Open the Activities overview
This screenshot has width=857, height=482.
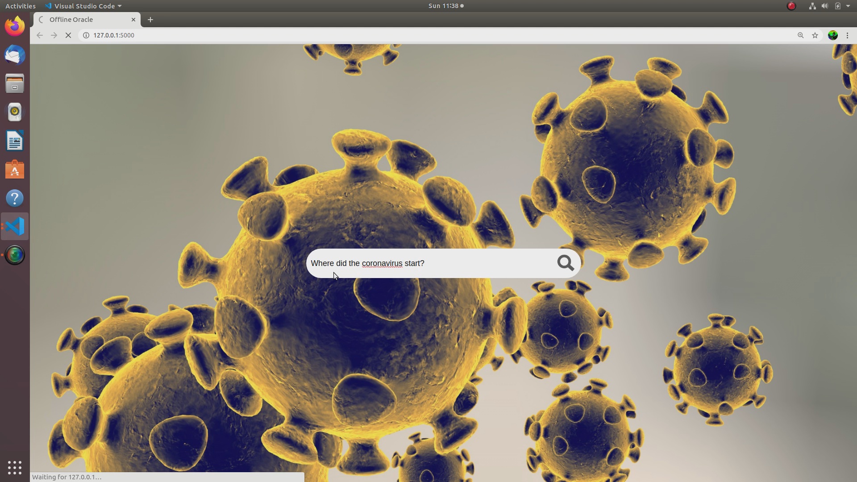[20, 6]
